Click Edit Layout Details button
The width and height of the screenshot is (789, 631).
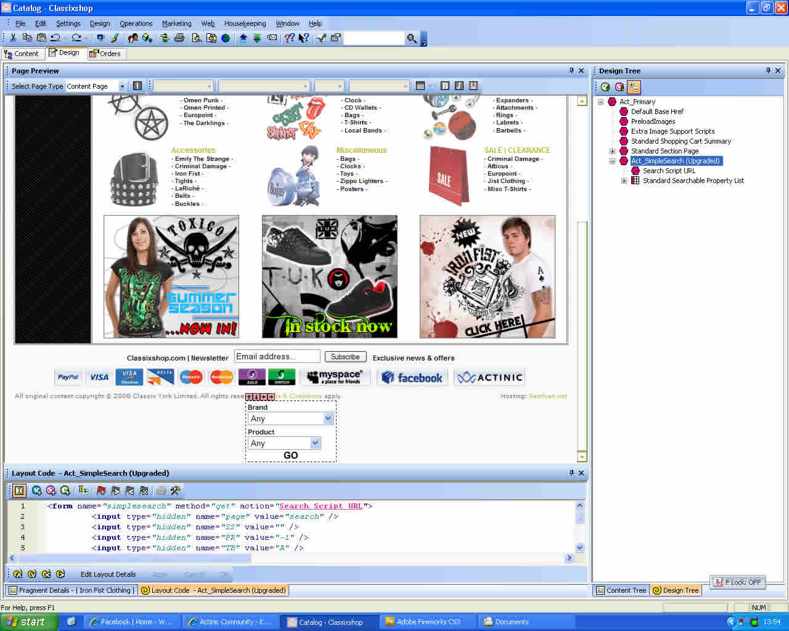pyautogui.click(x=108, y=574)
